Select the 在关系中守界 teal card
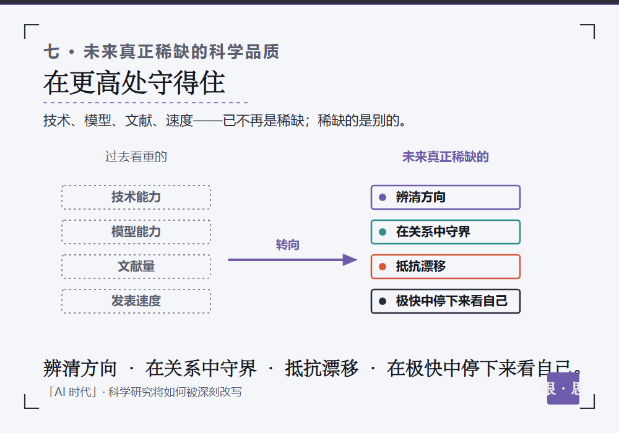Viewport: 619px width, 433px height. point(446,232)
